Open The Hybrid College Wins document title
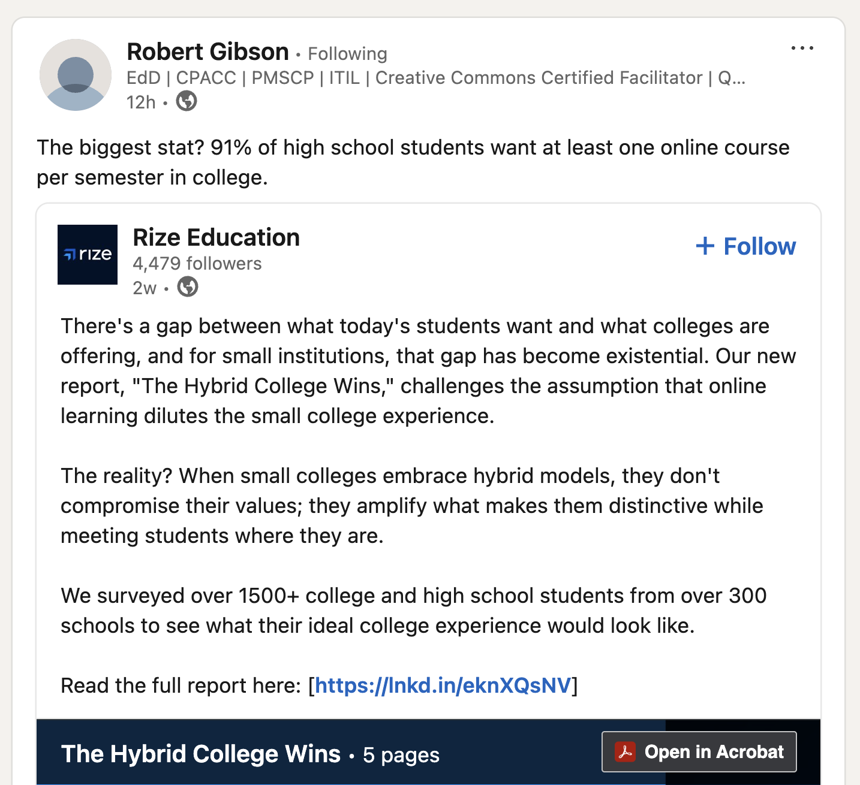Viewport: 860px width, 785px height. [x=201, y=754]
